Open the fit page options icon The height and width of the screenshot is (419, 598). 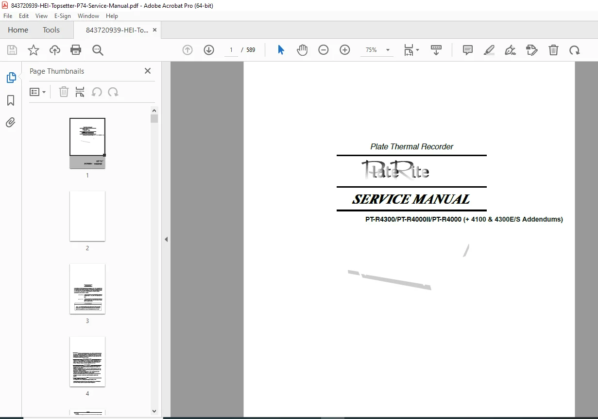(409, 50)
